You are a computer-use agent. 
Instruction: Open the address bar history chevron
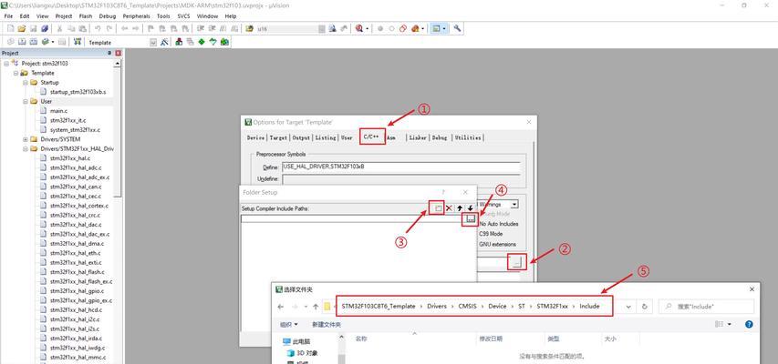click(x=628, y=307)
